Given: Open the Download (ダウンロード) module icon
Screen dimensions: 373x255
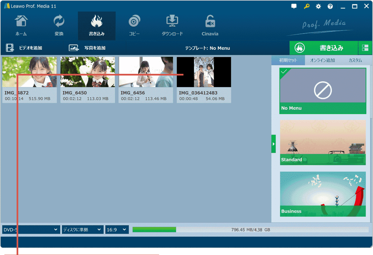Looking at the screenshot, I should [172, 22].
